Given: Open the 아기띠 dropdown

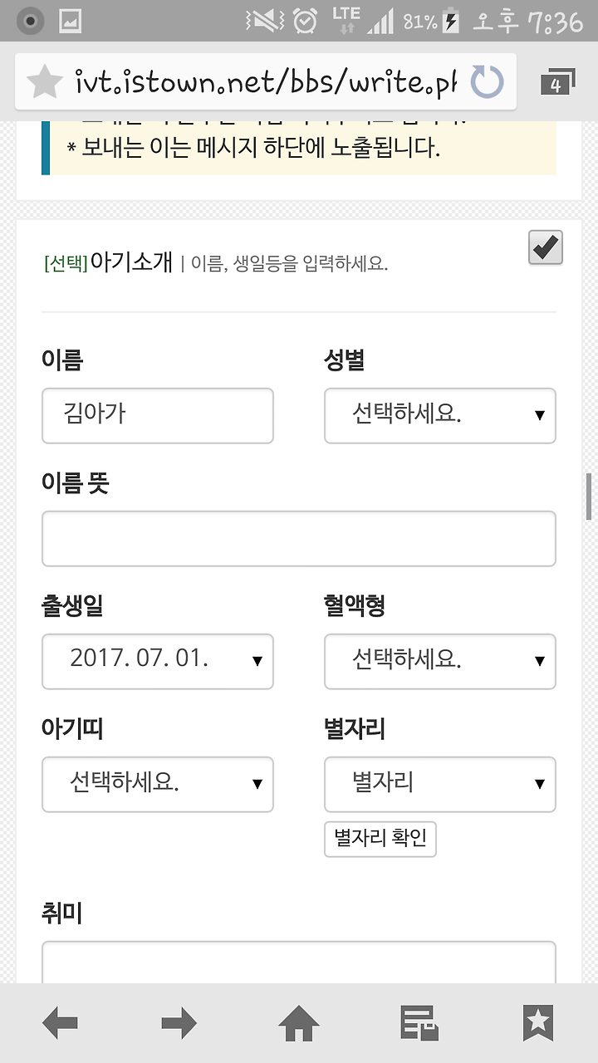Looking at the screenshot, I should 158,784.
